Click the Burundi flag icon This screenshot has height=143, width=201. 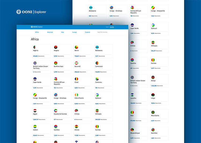pos(76,63)
